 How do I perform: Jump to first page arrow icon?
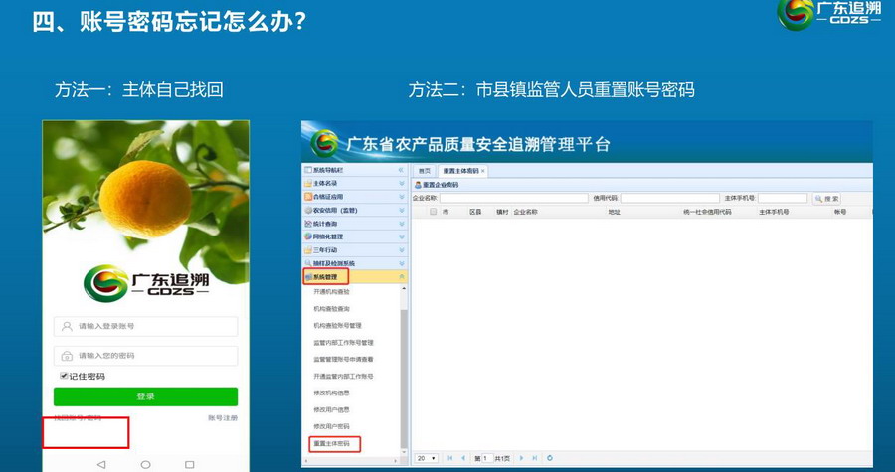(449, 458)
